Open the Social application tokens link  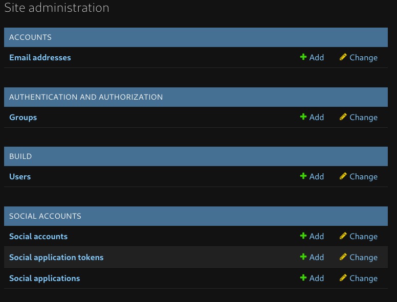pos(56,257)
